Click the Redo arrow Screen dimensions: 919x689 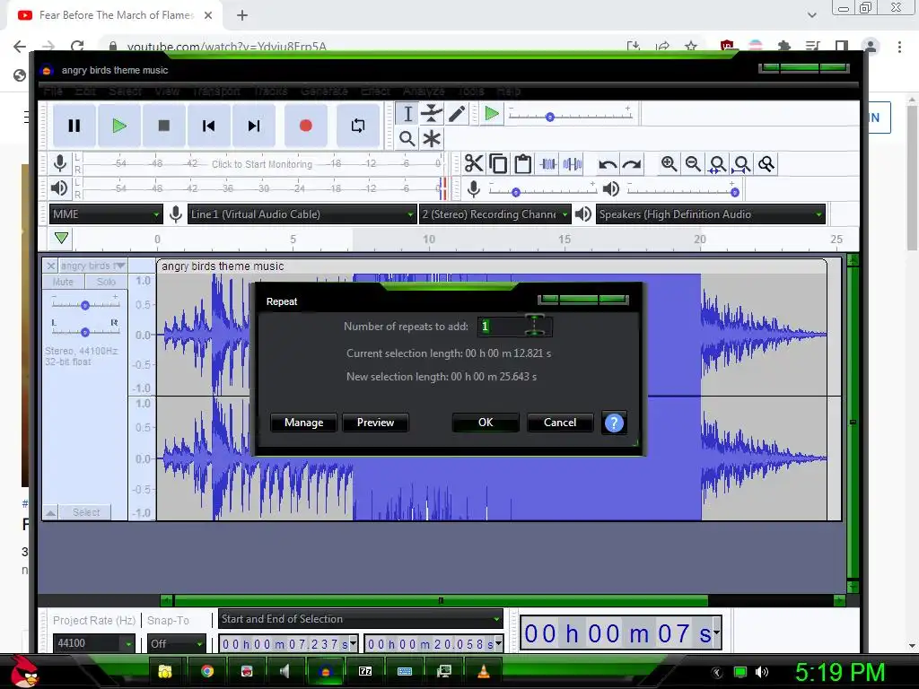click(x=632, y=164)
